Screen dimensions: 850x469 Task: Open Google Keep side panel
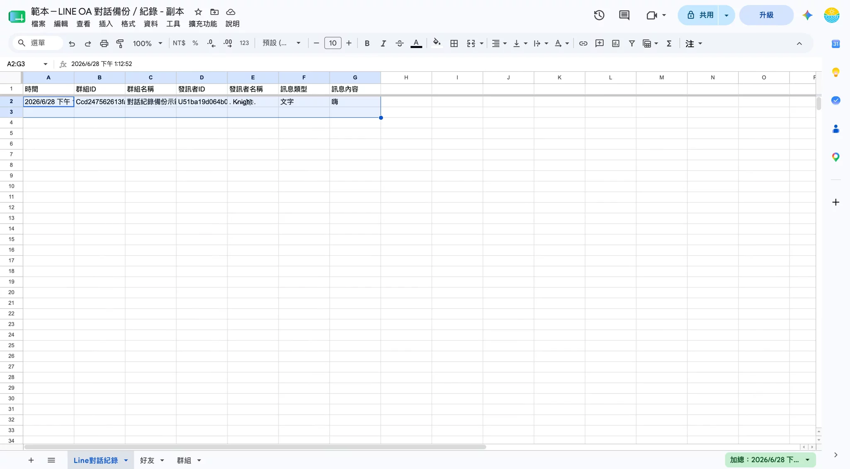(x=835, y=72)
